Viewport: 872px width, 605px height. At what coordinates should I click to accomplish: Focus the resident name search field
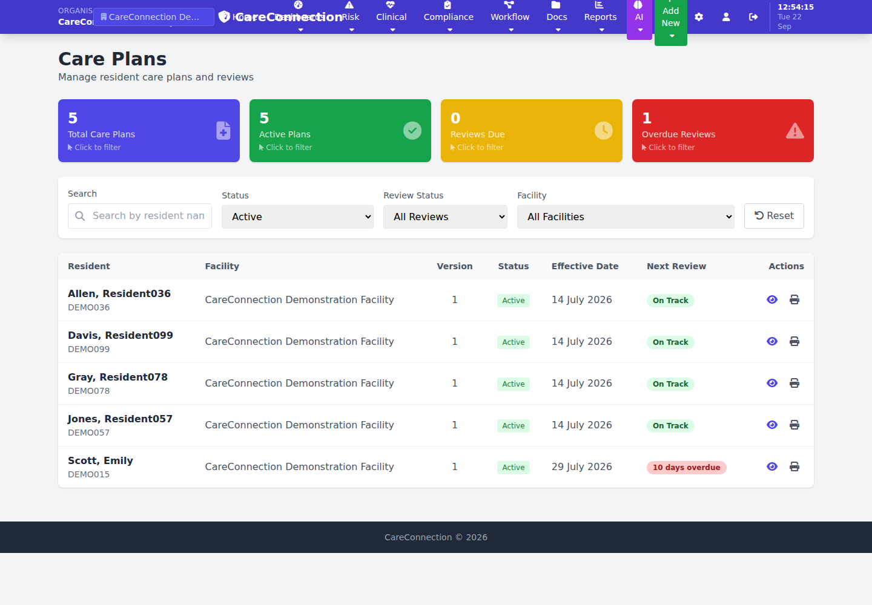pos(140,216)
